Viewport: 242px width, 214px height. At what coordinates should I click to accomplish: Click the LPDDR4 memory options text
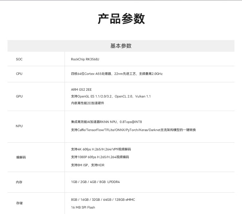[x=95, y=182]
